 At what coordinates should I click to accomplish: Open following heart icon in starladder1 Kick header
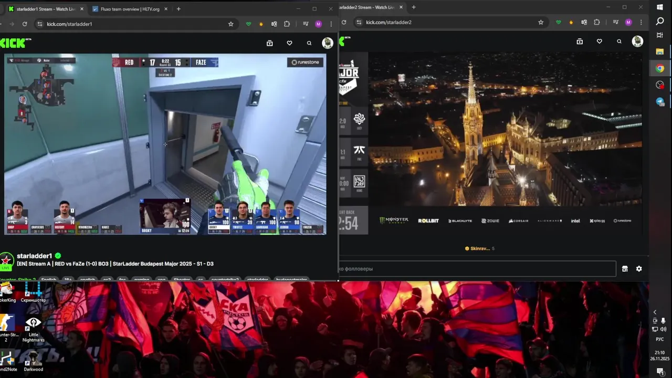(x=289, y=43)
